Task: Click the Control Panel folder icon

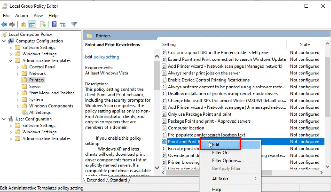Action: [x=25, y=67]
